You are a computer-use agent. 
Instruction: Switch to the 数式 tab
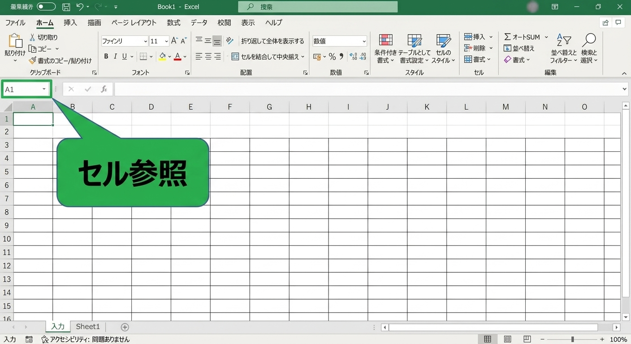pyautogui.click(x=173, y=23)
